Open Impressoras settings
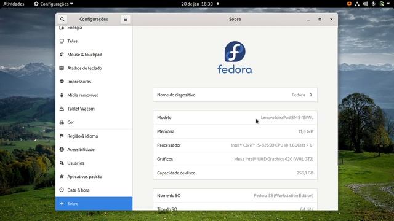Image resolution: width=394 pixels, height=221 pixels. 94,82
